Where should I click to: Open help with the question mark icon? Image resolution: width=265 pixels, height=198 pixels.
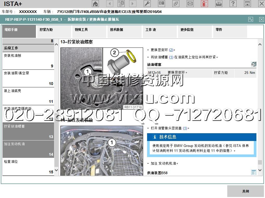click(233, 4)
